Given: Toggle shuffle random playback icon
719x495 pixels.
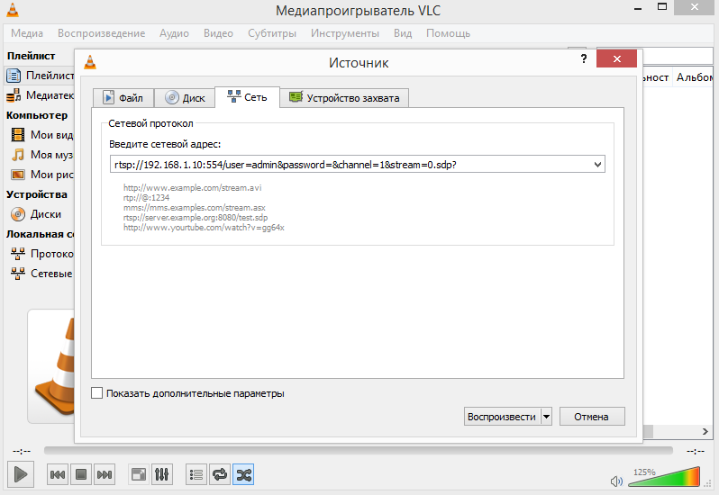Looking at the screenshot, I should (243, 475).
